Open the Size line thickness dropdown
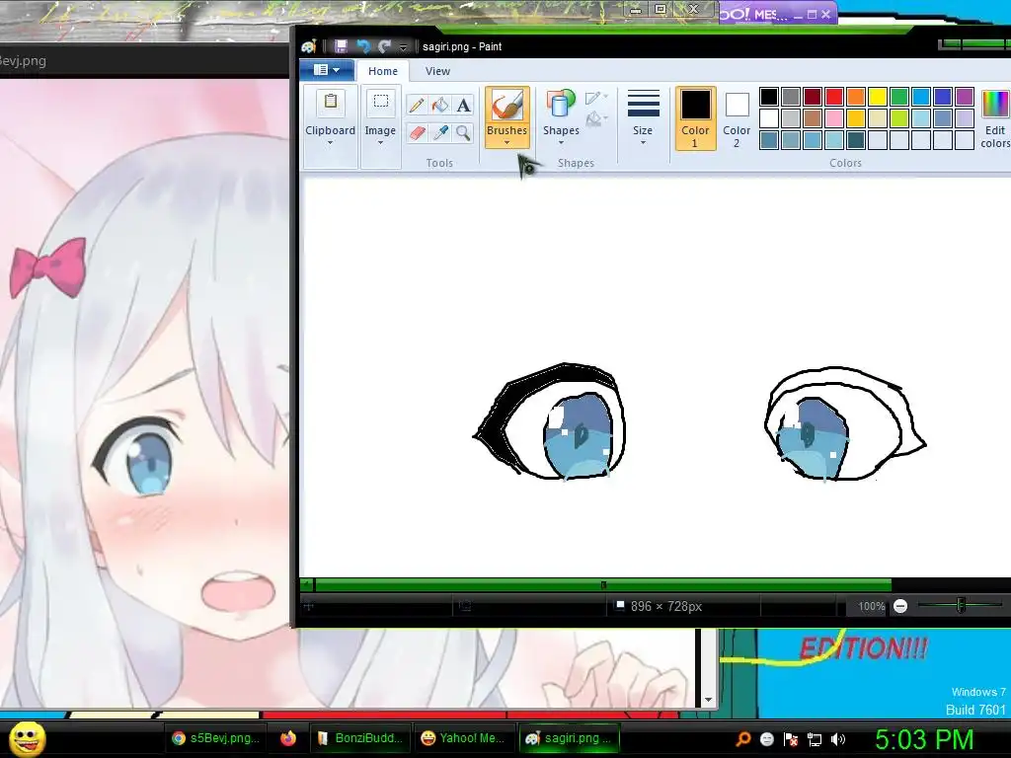The width and height of the screenshot is (1011, 758). 643,118
